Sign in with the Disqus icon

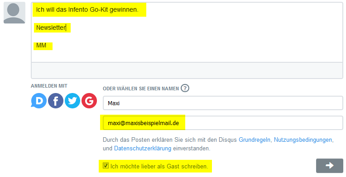pyautogui.click(x=39, y=101)
